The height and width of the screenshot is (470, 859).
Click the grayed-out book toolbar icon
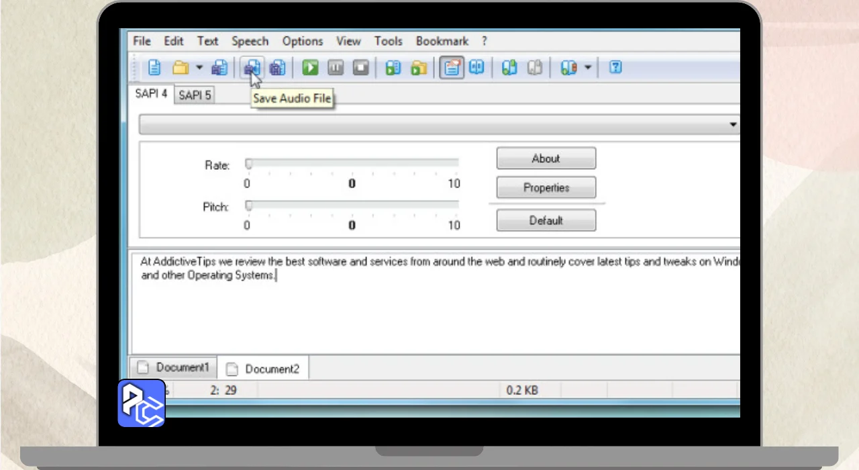(535, 67)
